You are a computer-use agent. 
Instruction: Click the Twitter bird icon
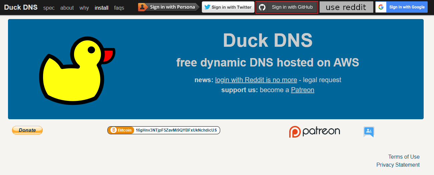tap(207, 7)
